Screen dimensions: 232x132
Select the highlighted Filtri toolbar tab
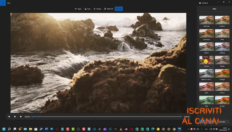(119, 9)
